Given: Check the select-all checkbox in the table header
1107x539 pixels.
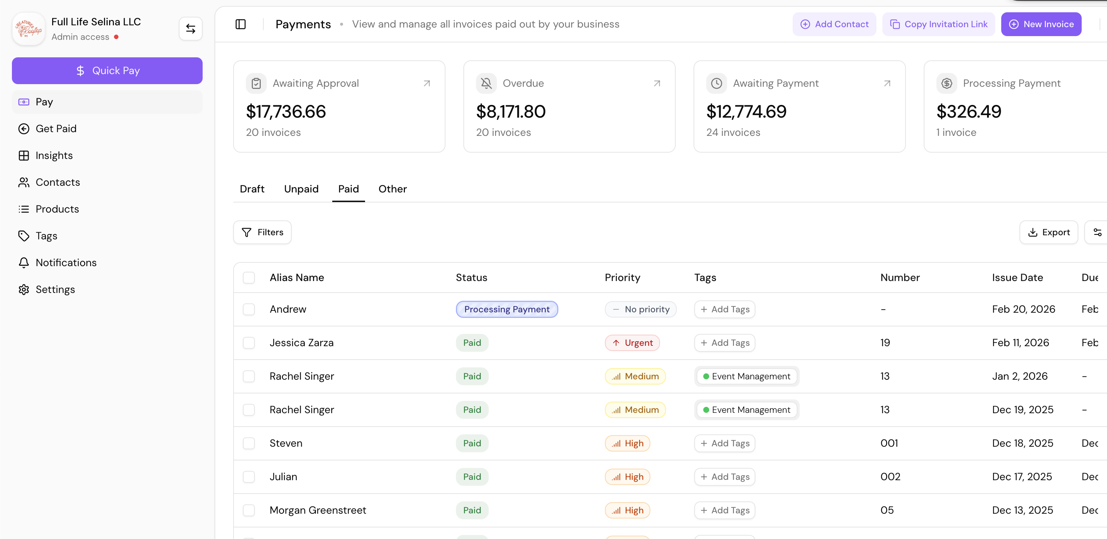Looking at the screenshot, I should pos(249,277).
